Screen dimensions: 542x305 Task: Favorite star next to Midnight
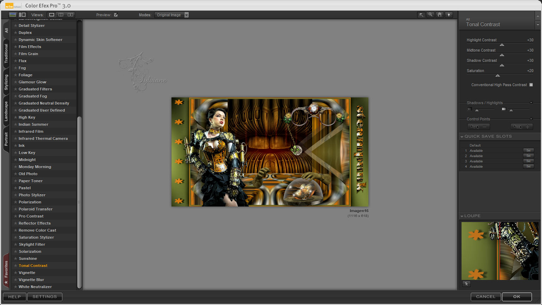16,160
